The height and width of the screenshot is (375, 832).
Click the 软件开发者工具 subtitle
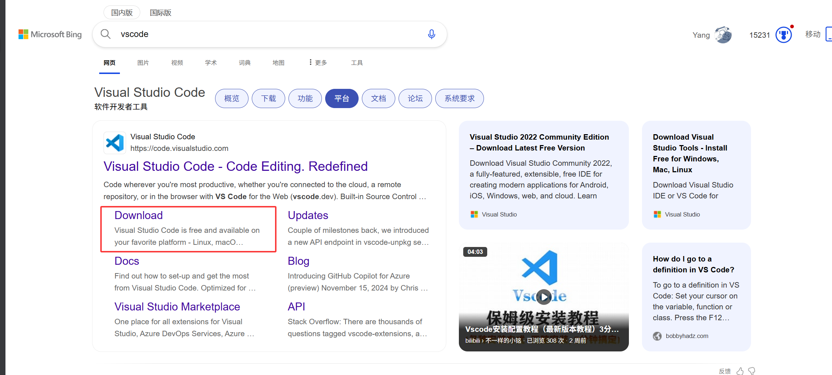tap(121, 107)
